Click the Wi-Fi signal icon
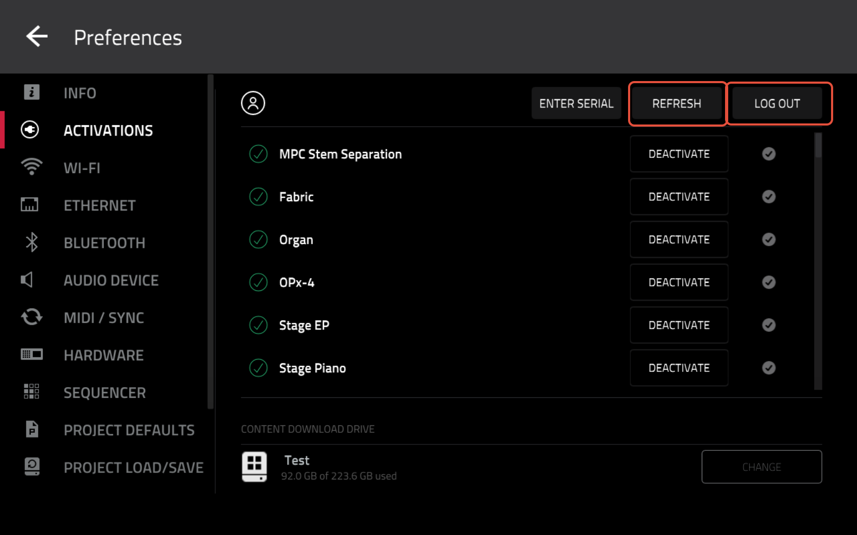The width and height of the screenshot is (857, 535). click(x=31, y=167)
